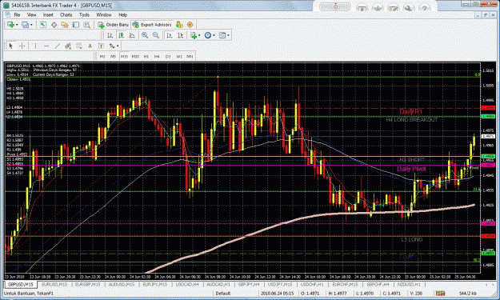Select the H1 timeframe

coord(146,57)
